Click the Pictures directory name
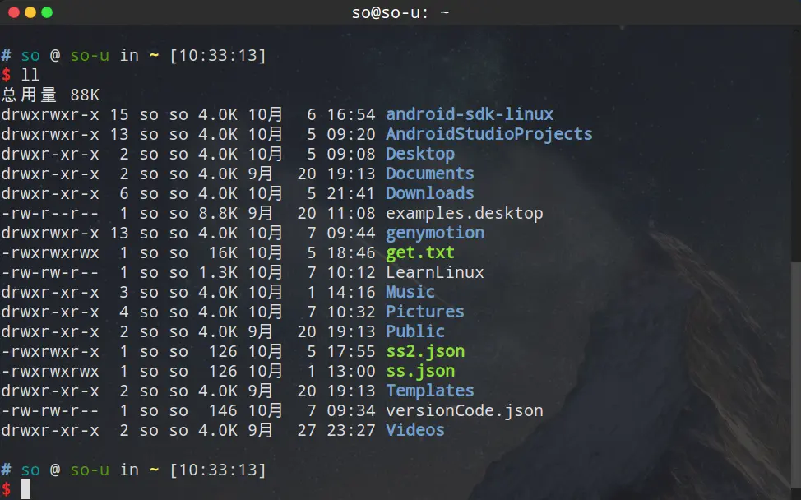The image size is (801, 500). (425, 312)
